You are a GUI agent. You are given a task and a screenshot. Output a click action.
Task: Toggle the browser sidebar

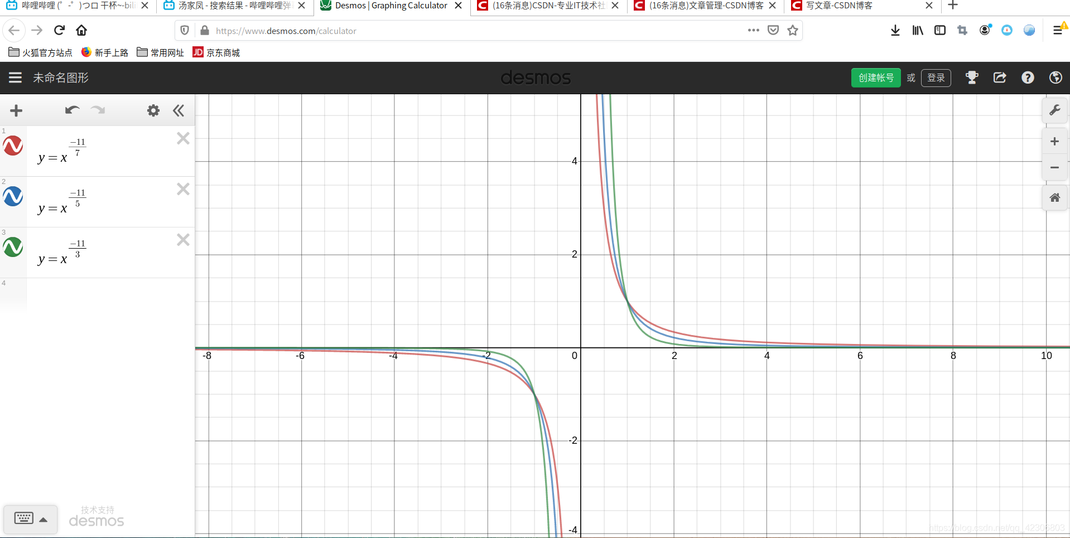click(940, 30)
